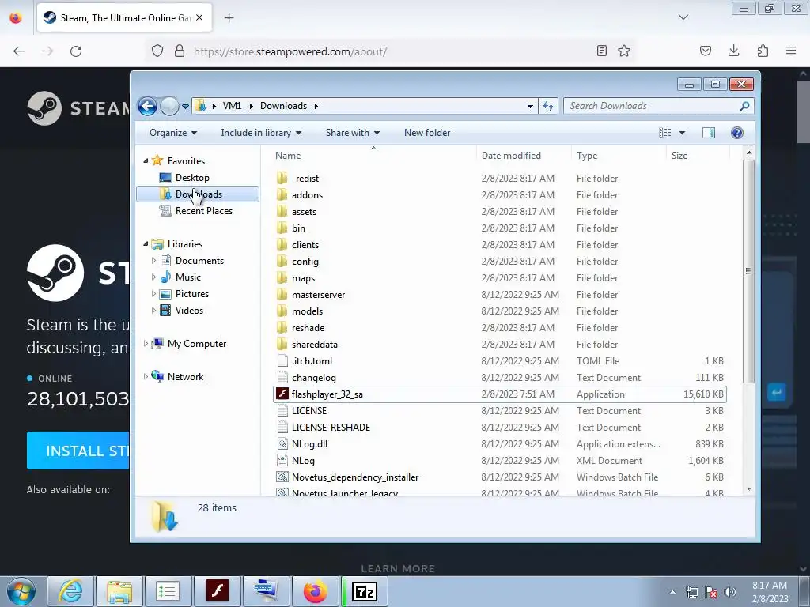The height and width of the screenshot is (607, 810).
Task: Open recent pages dropdown next to forward arrow
Action: 185,107
